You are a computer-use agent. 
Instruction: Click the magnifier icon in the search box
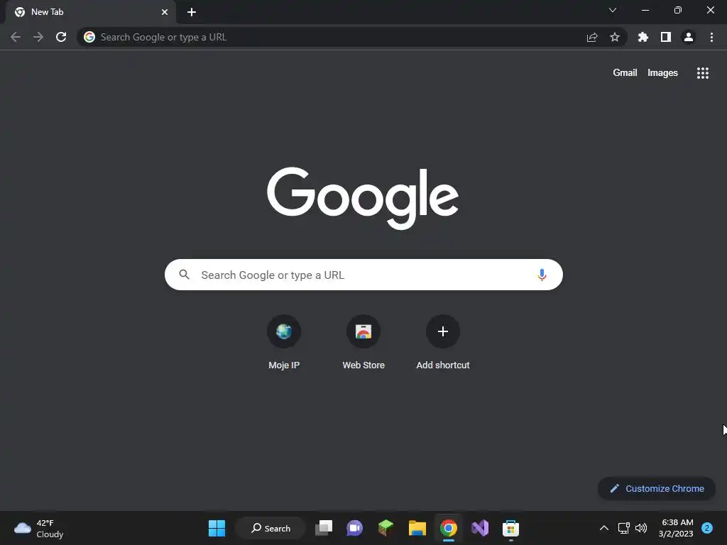pyautogui.click(x=185, y=275)
